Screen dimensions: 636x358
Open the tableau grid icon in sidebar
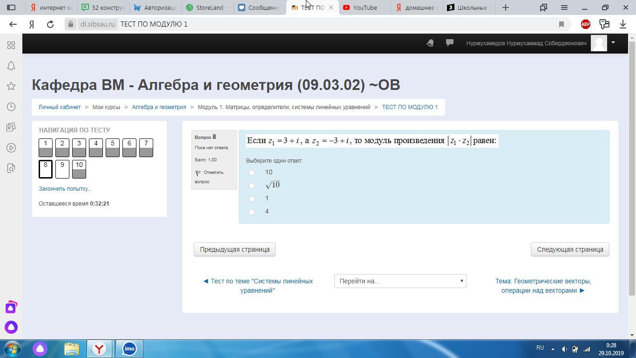click(11, 45)
